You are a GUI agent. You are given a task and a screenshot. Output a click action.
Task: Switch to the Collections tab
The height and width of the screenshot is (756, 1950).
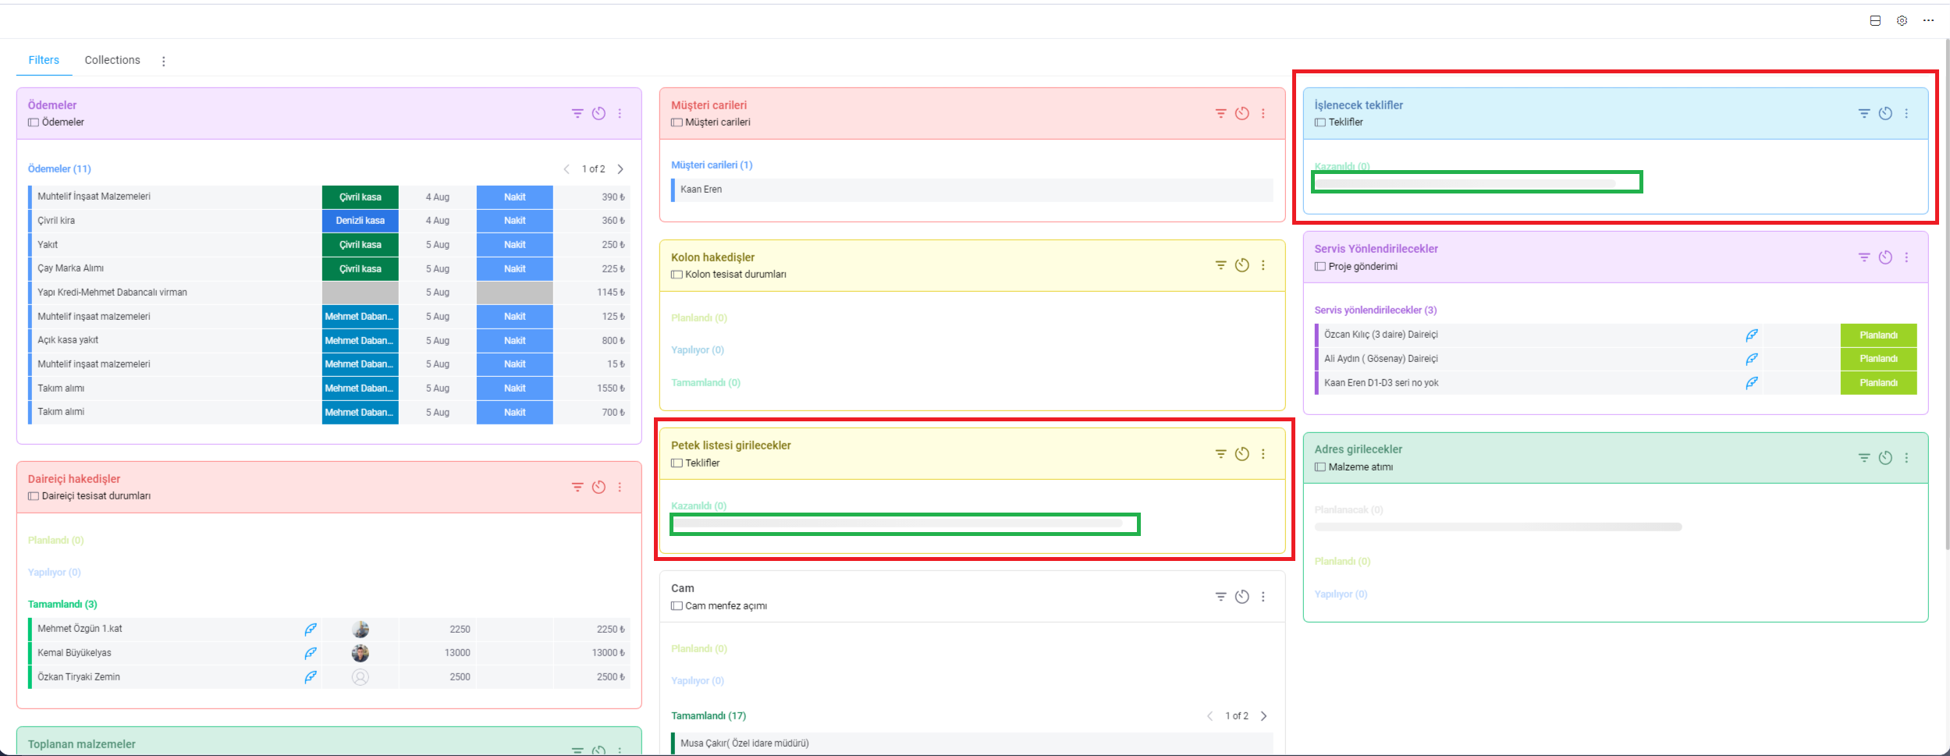pyautogui.click(x=112, y=60)
